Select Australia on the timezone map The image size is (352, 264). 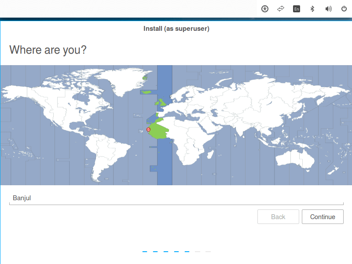click(x=295, y=159)
